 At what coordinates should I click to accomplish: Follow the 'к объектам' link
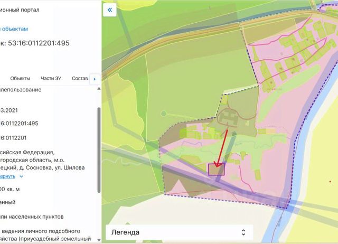[x=14, y=29]
